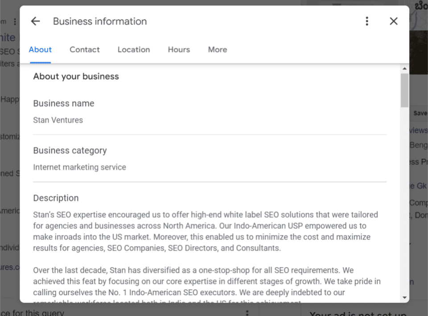Open the Location tab
The width and height of the screenshot is (428, 316).
pos(134,50)
